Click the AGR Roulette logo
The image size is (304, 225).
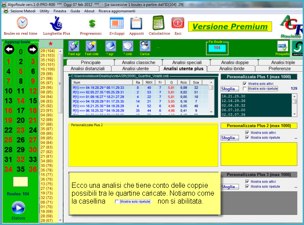click(291, 26)
